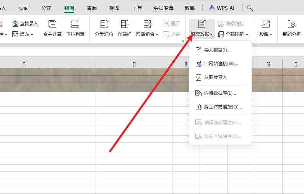Image resolution: width=304 pixels, height=194 pixels.
Task: Click the 全部刷新 button
Action: point(231,34)
